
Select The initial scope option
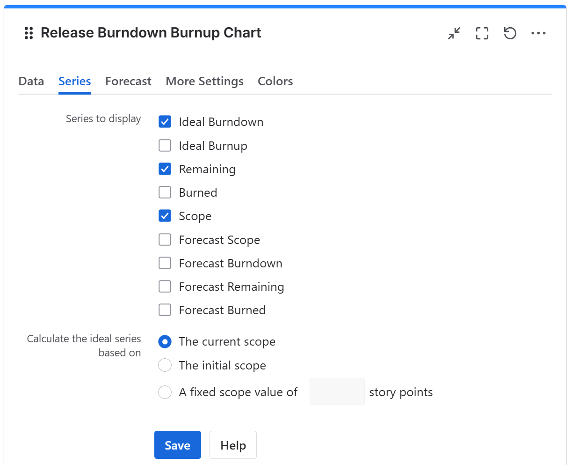[x=165, y=365]
